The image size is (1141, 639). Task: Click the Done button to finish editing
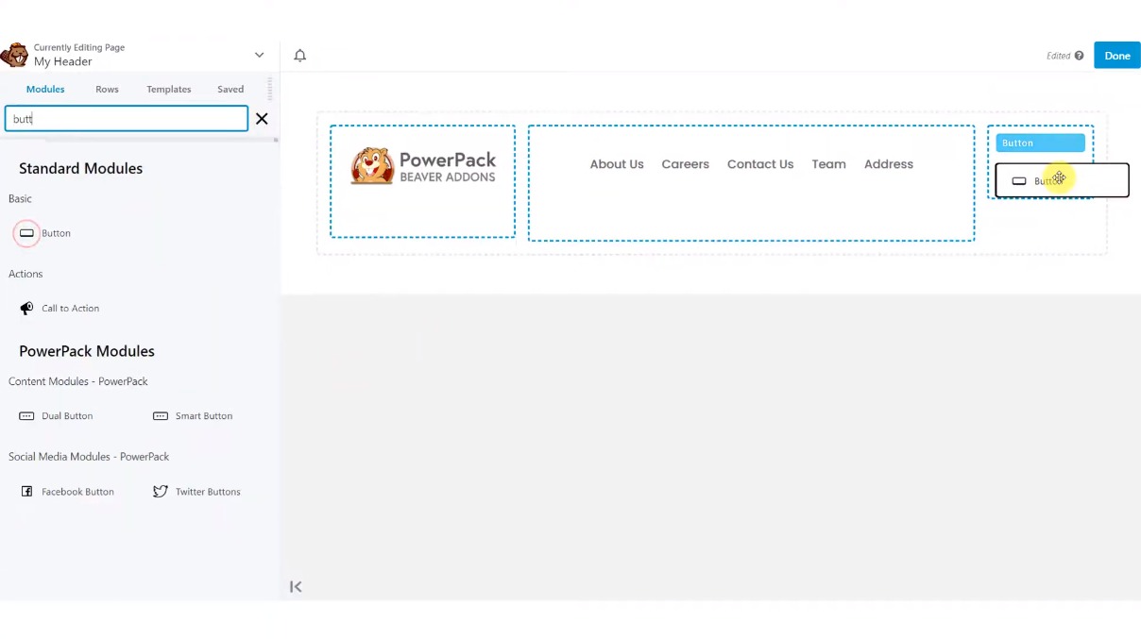[1116, 55]
